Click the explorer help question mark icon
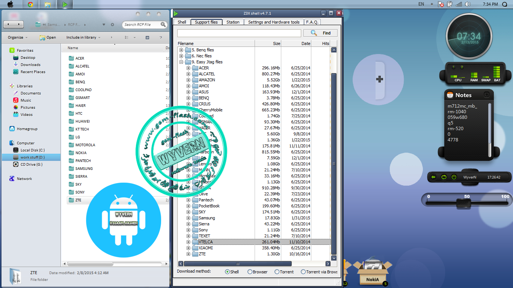The height and width of the screenshot is (288, 513). pyautogui.click(x=161, y=37)
